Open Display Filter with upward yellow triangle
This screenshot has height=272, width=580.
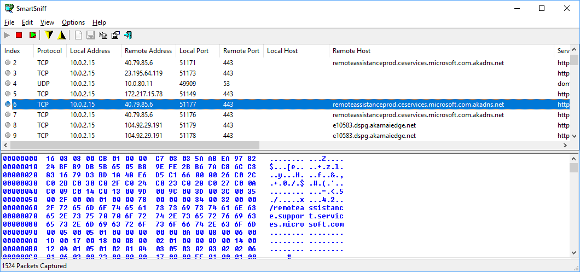[62, 36]
